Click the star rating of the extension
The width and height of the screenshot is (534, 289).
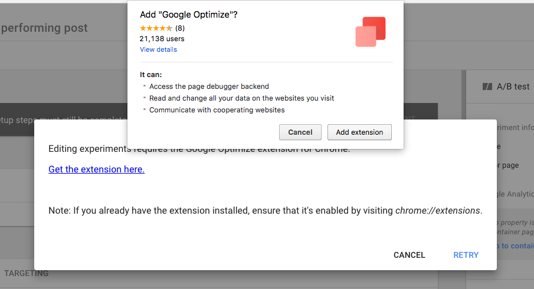[x=156, y=28]
